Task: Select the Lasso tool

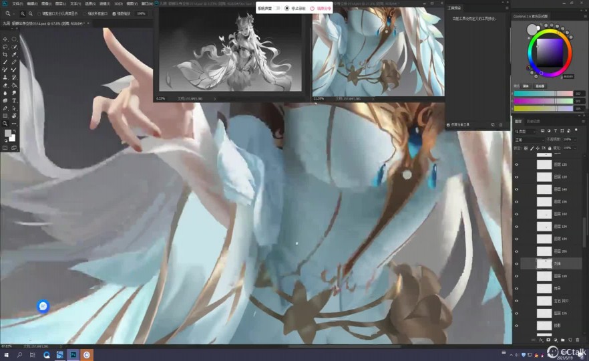Action: (5, 47)
